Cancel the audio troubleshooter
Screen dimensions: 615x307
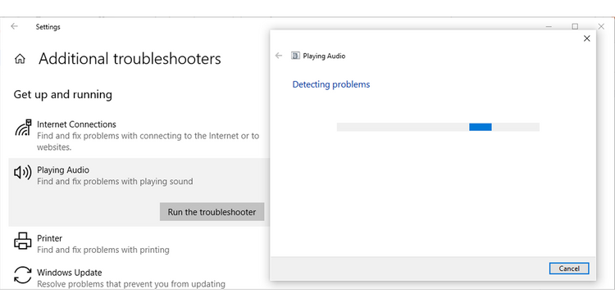click(x=569, y=269)
